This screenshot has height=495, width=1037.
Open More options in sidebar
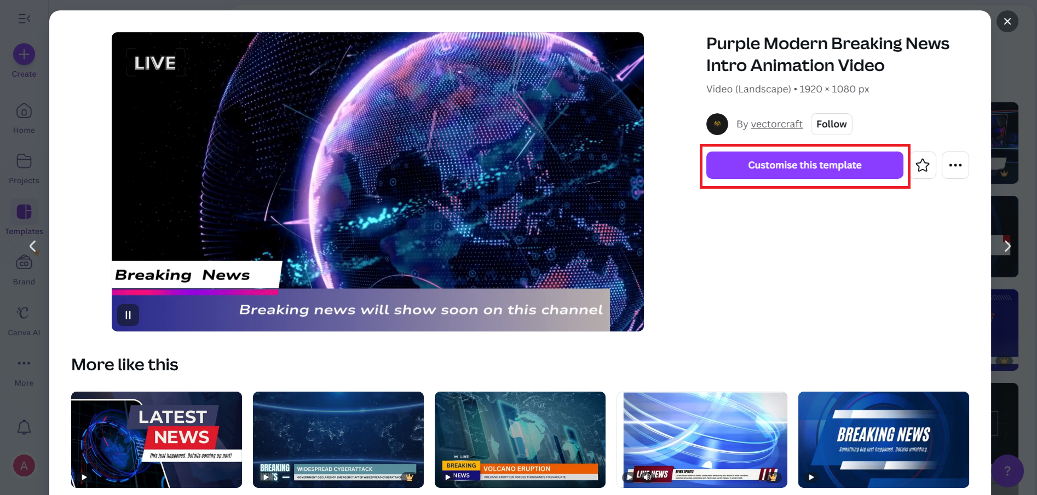[24, 371]
